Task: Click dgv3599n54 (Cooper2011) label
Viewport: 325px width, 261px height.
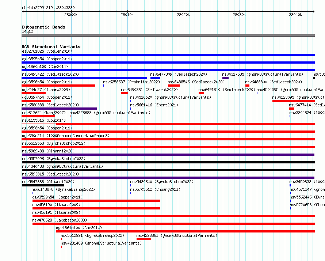Action: (57, 197)
